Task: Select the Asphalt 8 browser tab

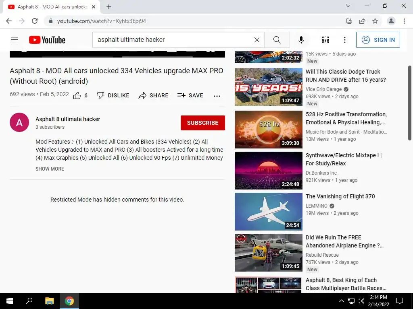Action: coord(52,7)
